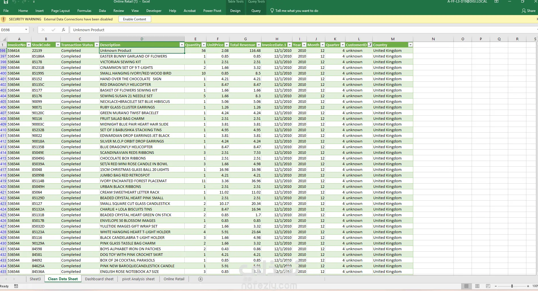
Task: Open the Name Box dropdown arrow
Action: click(x=26, y=30)
